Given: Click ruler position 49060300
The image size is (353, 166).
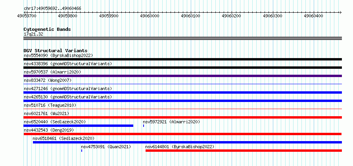Looking at the screenshot, I should pyautogui.click(x=272, y=16).
